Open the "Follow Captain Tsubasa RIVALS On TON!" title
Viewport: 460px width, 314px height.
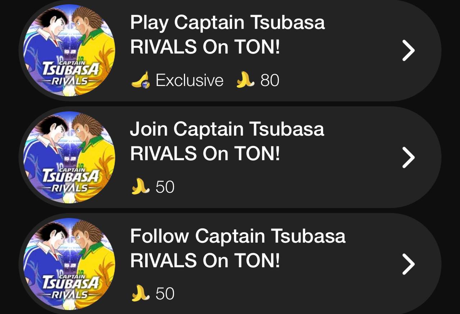(x=238, y=248)
